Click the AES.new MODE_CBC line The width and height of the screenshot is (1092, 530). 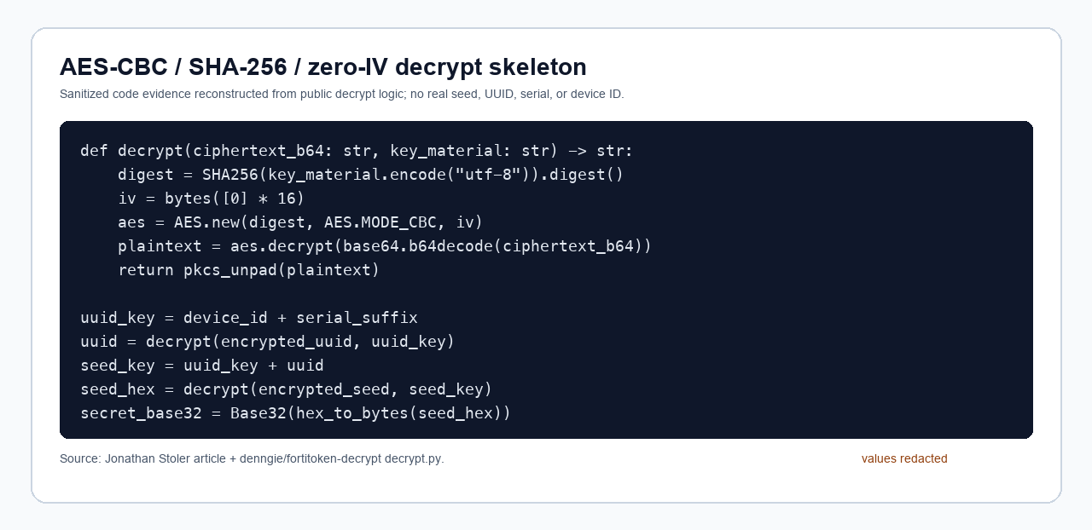(300, 222)
